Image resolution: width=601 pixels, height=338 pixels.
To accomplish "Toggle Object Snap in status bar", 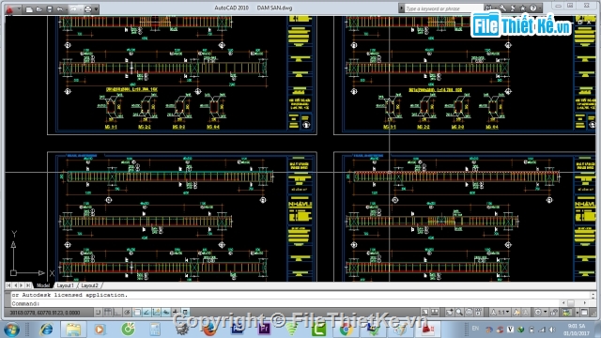I will [x=137, y=313].
